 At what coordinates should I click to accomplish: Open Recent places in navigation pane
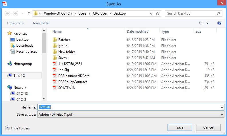[x=27, y=52]
